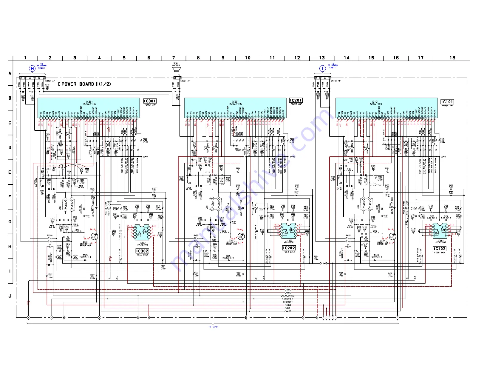Click the 'TO SP BOARD CN671' note
This screenshot has height=377, width=501.
[333, 66]
